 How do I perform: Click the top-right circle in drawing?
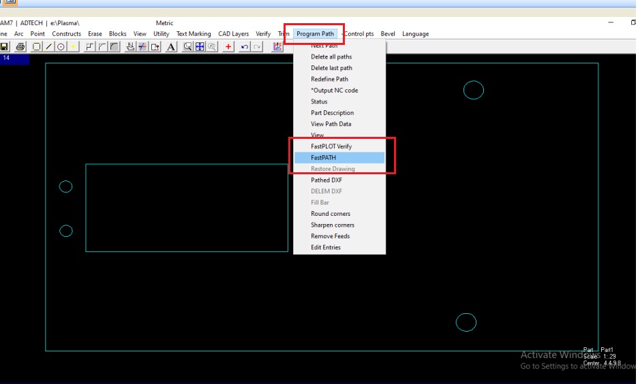pos(474,90)
